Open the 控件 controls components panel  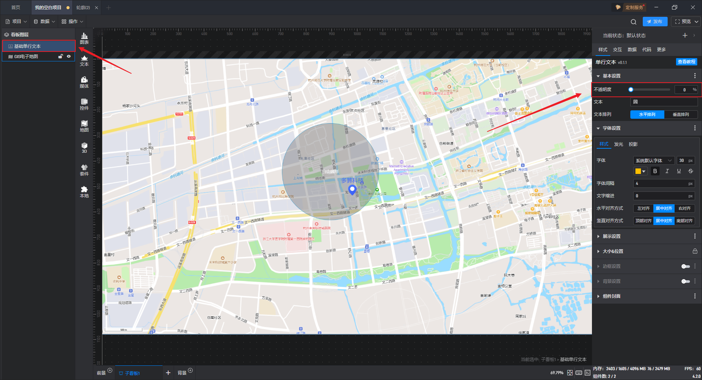(x=84, y=104)
